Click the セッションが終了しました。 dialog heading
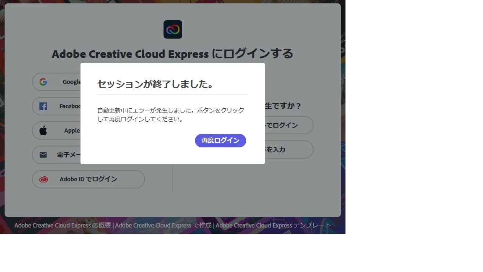Screen dimensions: 483x272 click(x=156, y=84)
